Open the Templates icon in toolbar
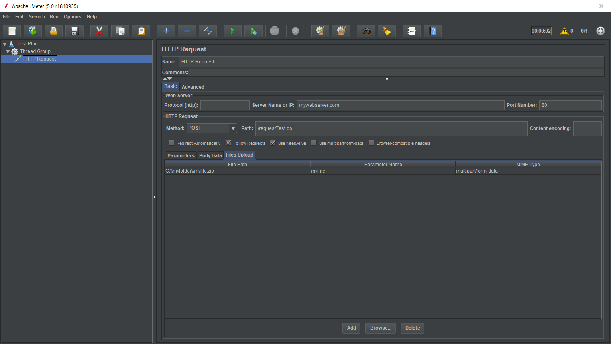Image resolution: width=611 pixels, height=344 pixels. coord(33,31)
